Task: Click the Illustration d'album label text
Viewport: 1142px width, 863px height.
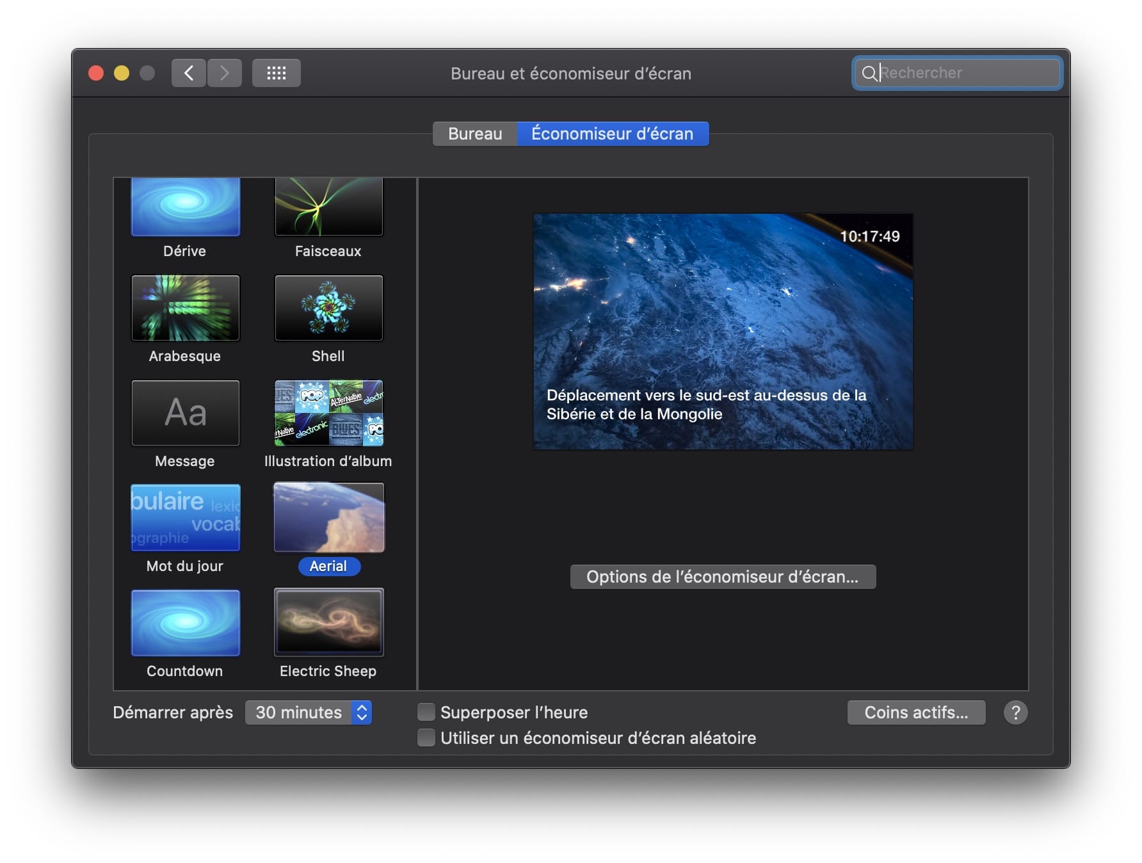Action: pos(328,461)
